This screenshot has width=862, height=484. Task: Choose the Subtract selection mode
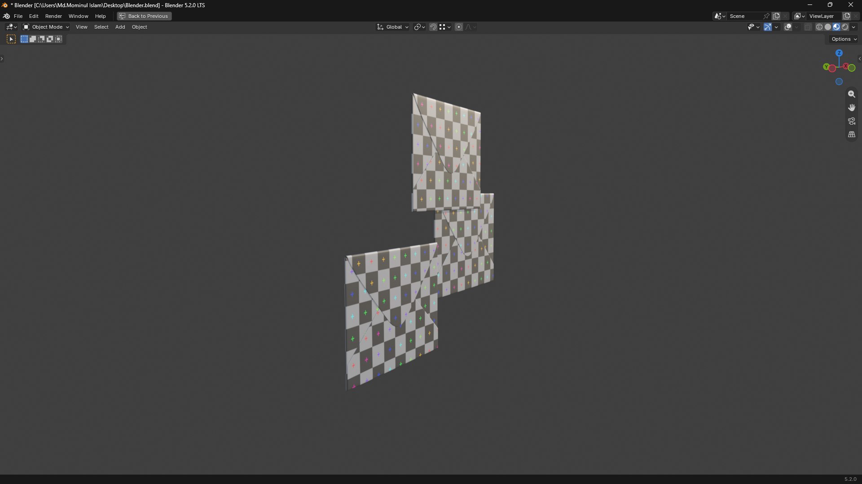pyautogui.click(x=41, y=39)
